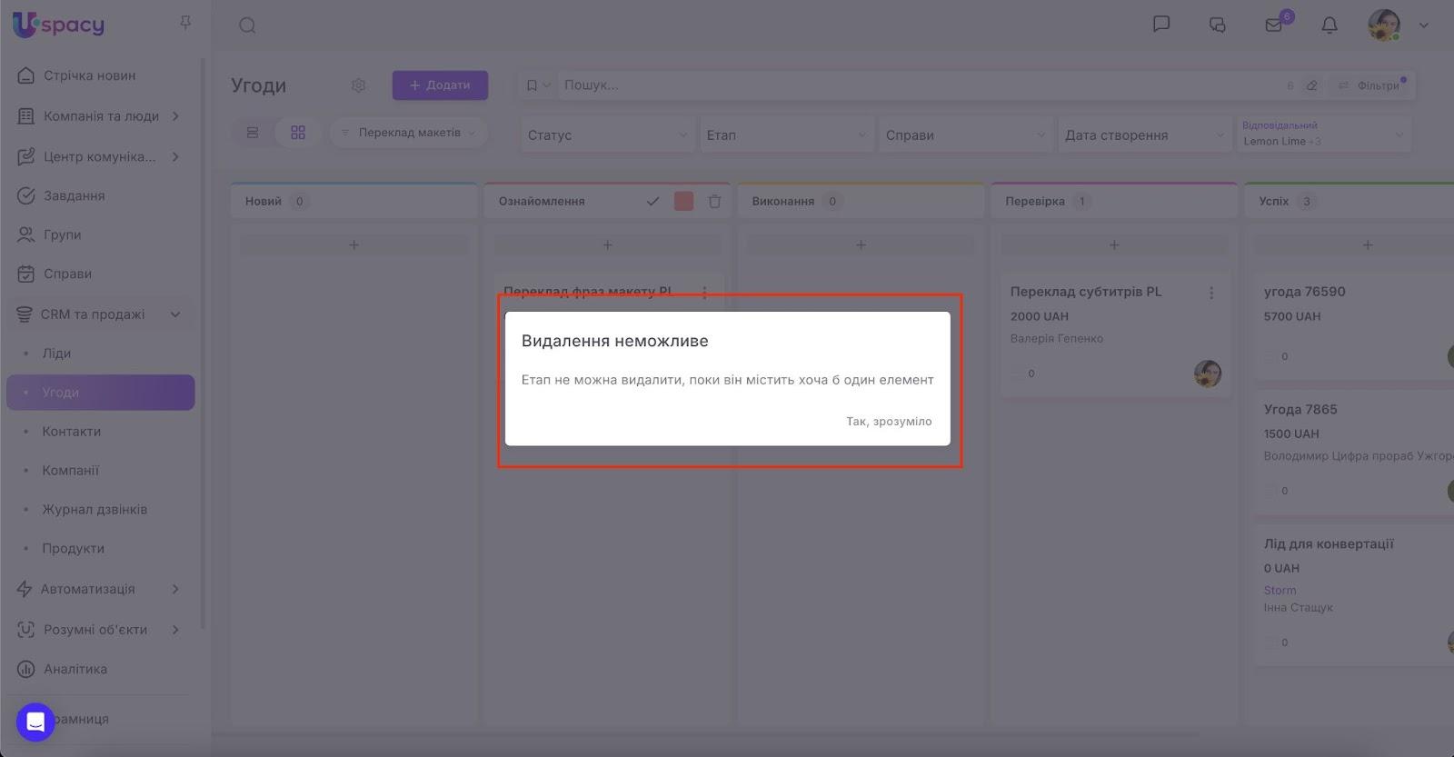Click the trash icon in Ознайомлення stage
Viewport: 1454px width, 757px height.
tap(714, 202)
